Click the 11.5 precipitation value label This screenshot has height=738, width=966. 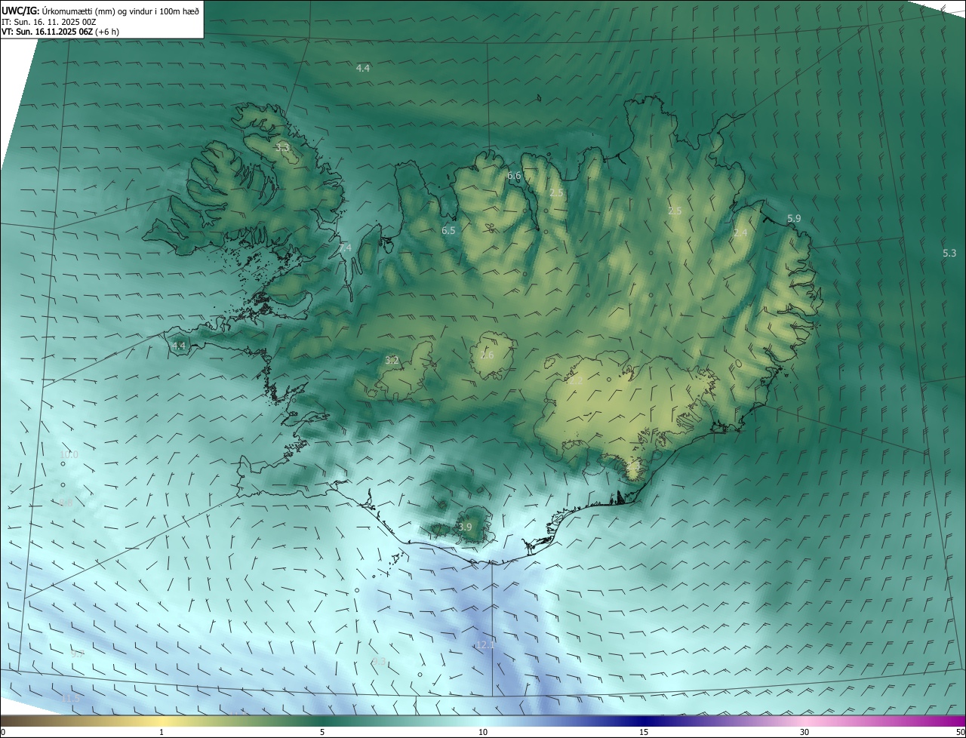70,699
